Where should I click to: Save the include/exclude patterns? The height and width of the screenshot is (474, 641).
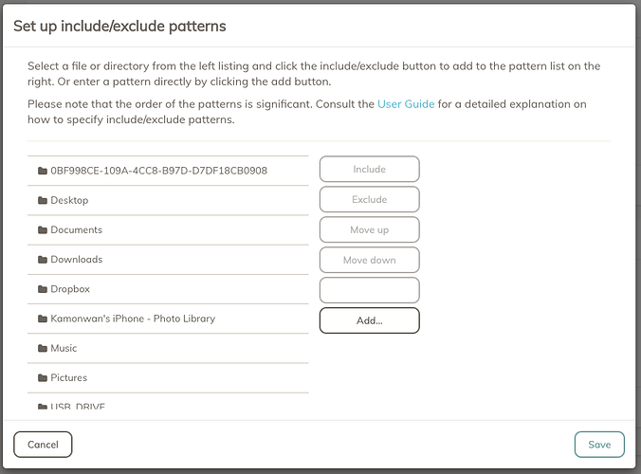click(599, 445)
